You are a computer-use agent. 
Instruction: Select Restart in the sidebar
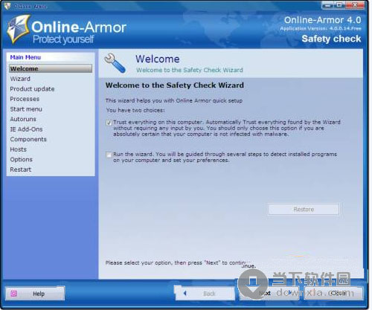click(x=21, y=169)
